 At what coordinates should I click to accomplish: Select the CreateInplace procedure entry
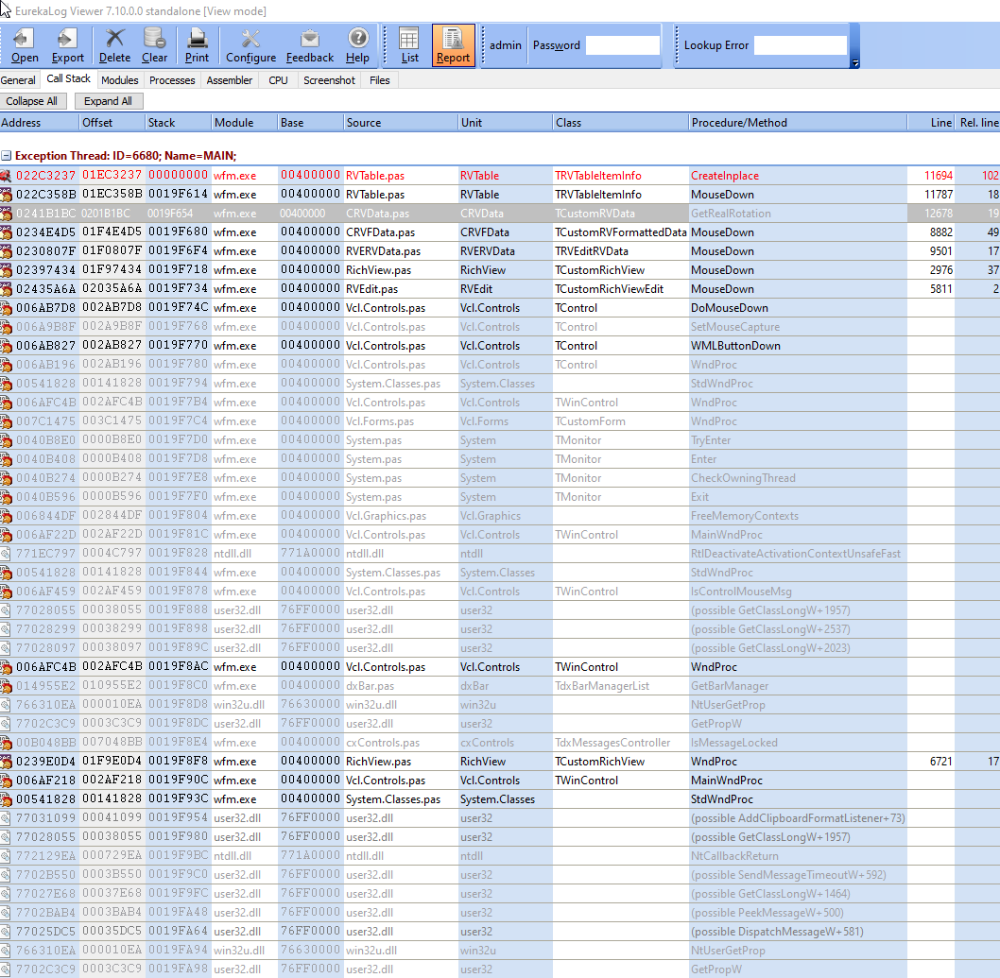pos(725,176)
